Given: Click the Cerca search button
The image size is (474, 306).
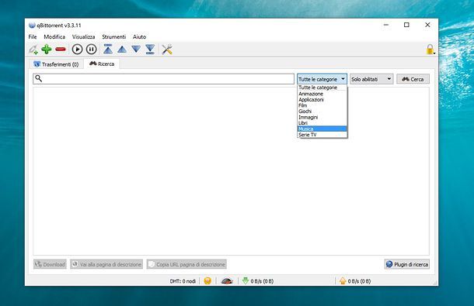Looking at the screenshot, I should coord(413,79).
